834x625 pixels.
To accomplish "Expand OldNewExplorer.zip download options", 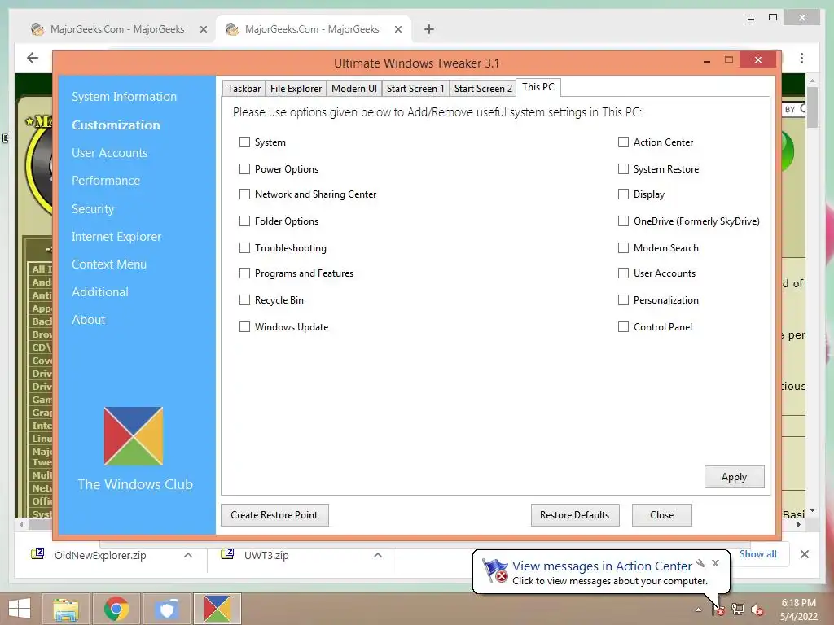I will [188, 555].
